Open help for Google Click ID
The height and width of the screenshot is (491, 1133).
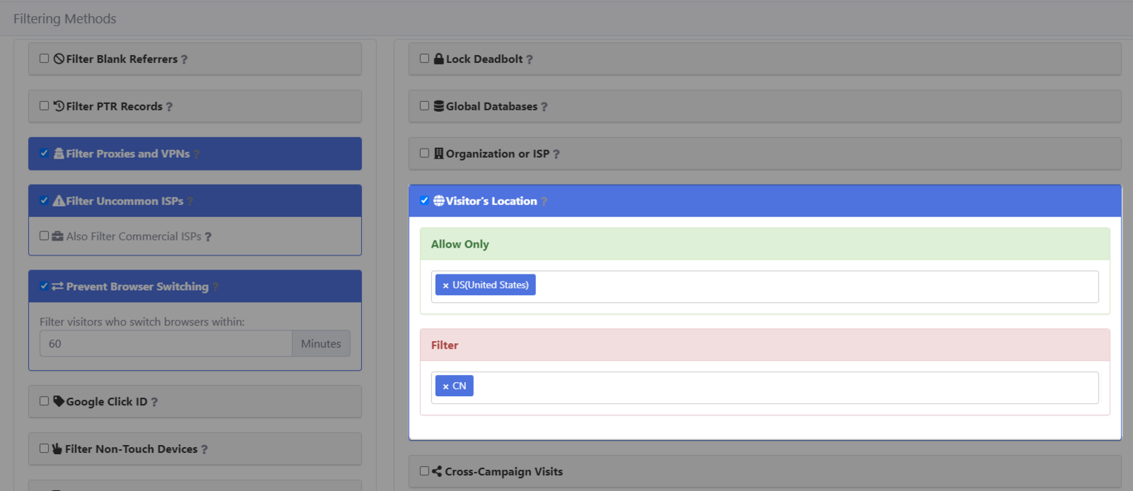point(154,402)
